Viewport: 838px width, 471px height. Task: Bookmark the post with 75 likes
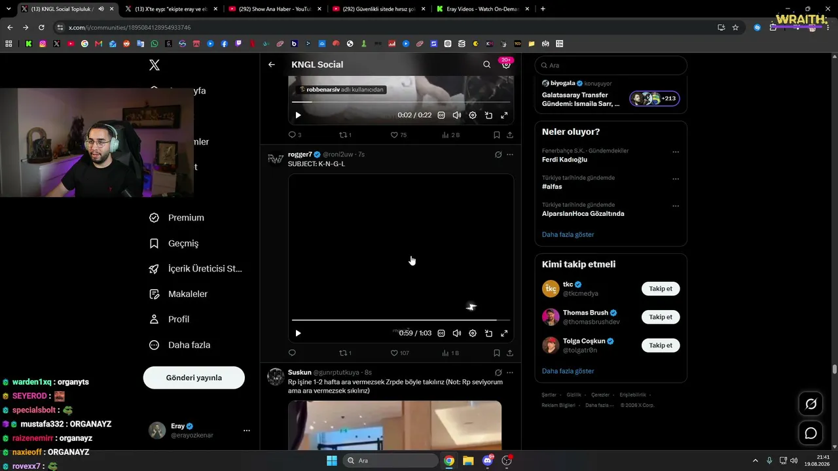[497, 135]
